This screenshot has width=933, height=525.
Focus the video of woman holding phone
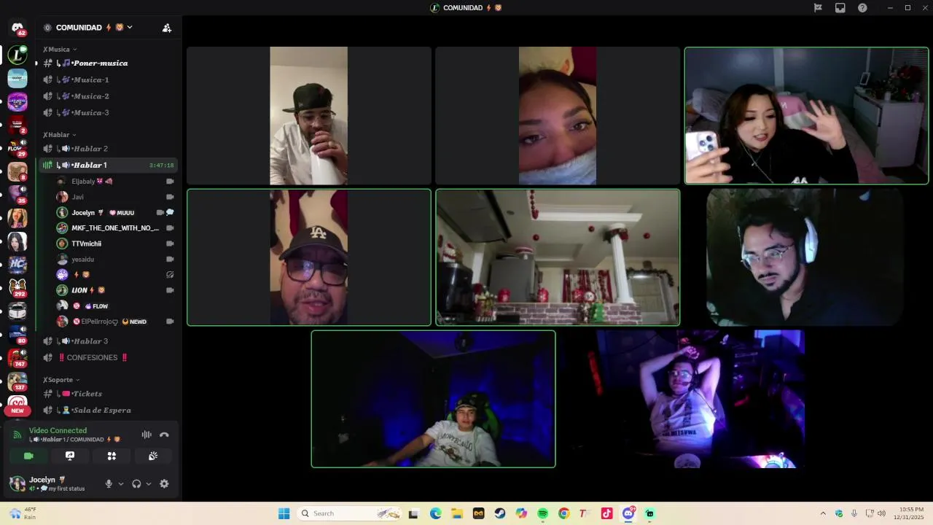pyautogui.click(x=806, y=116)
